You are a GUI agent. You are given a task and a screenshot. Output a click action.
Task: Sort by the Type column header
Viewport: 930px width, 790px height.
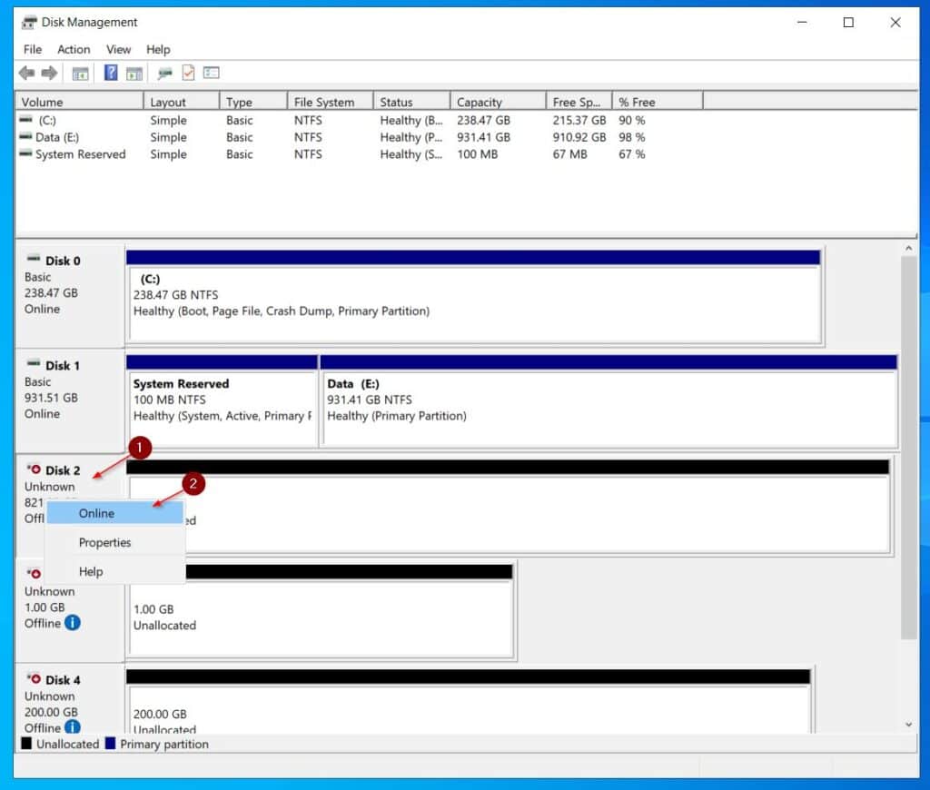253,102
